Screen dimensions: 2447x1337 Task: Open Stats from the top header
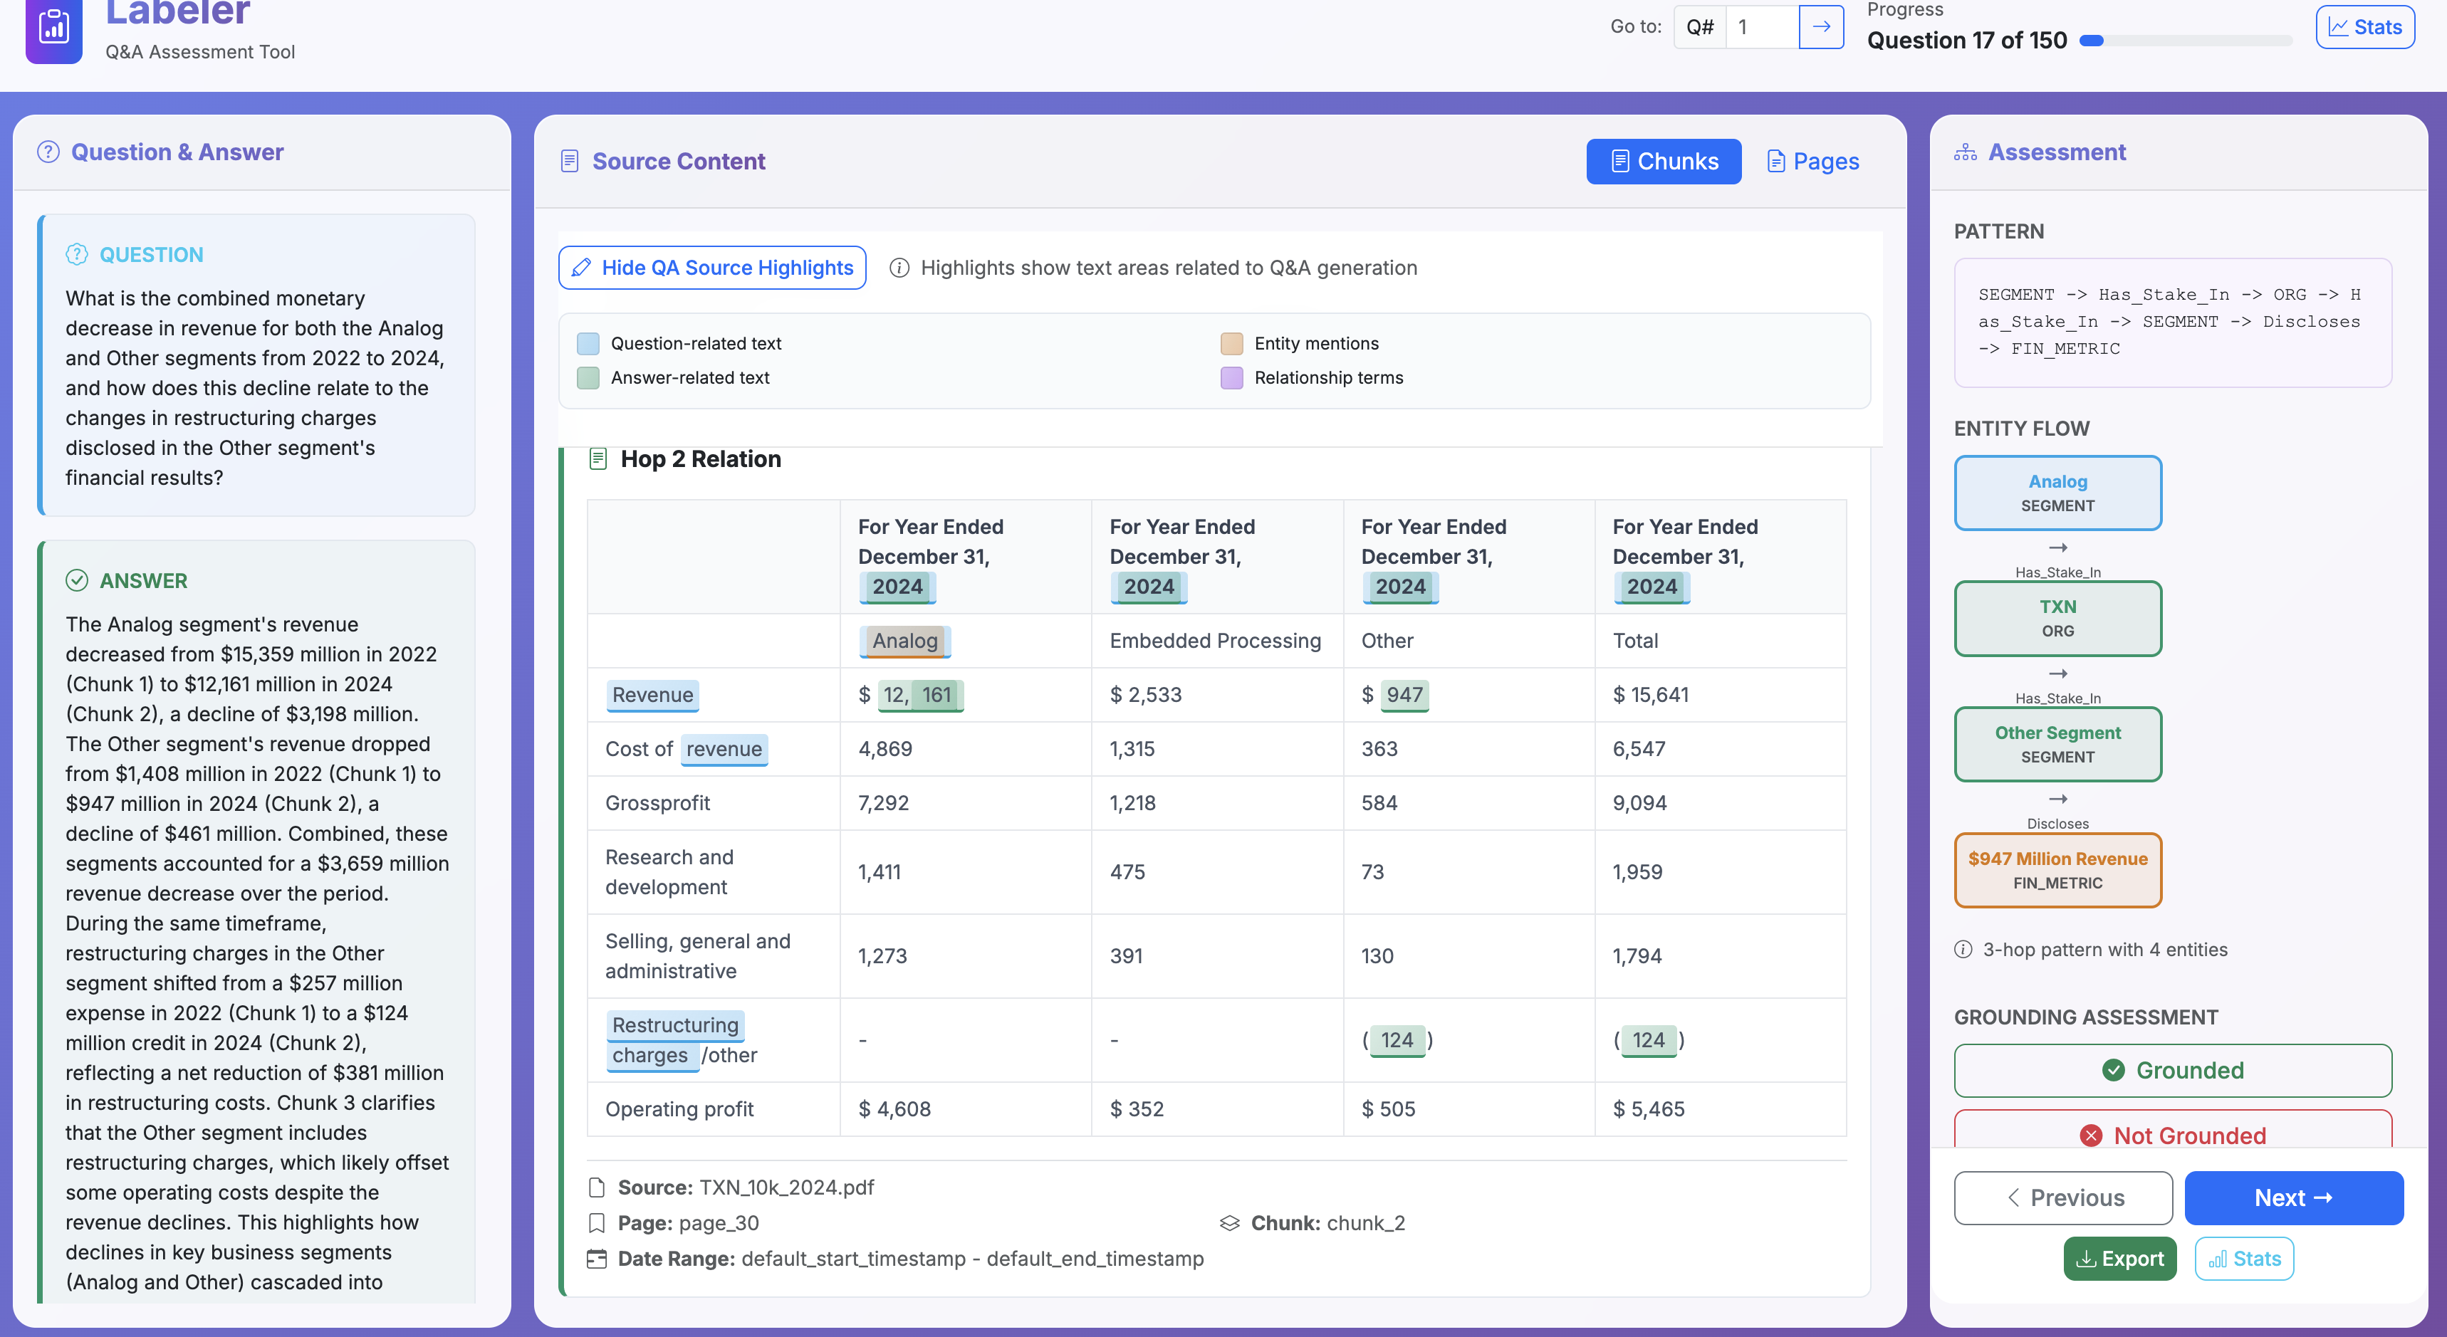(x=2364, y=26)
